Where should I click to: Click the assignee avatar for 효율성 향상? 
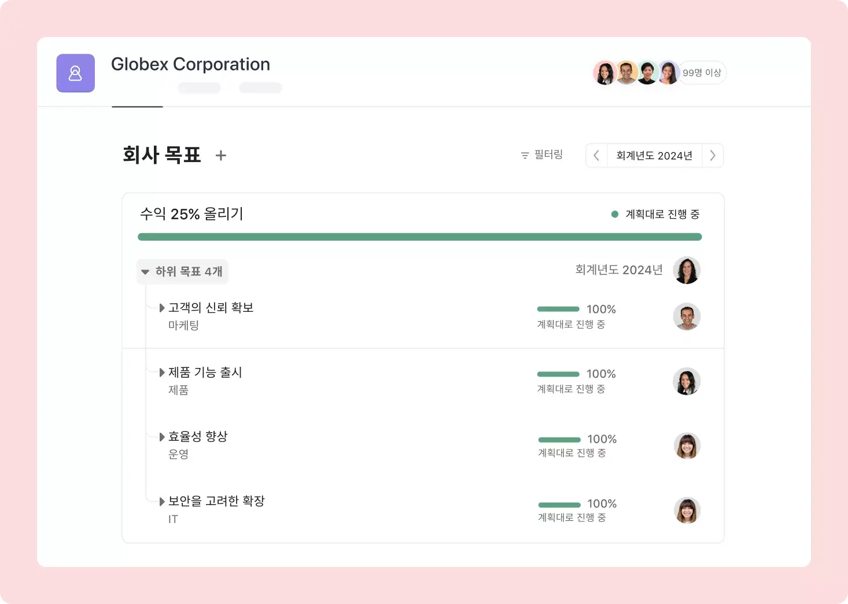687,445
